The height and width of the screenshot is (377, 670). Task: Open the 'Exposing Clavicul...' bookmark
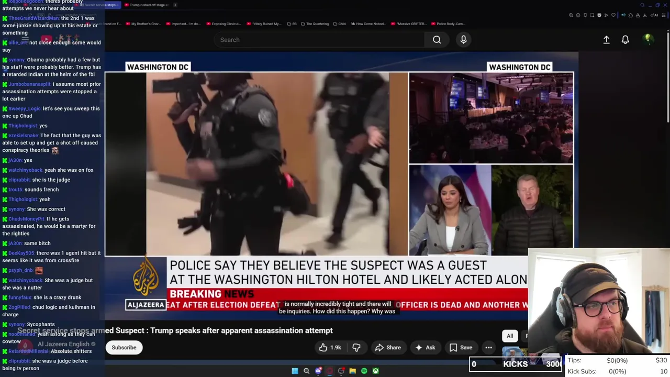224,24
